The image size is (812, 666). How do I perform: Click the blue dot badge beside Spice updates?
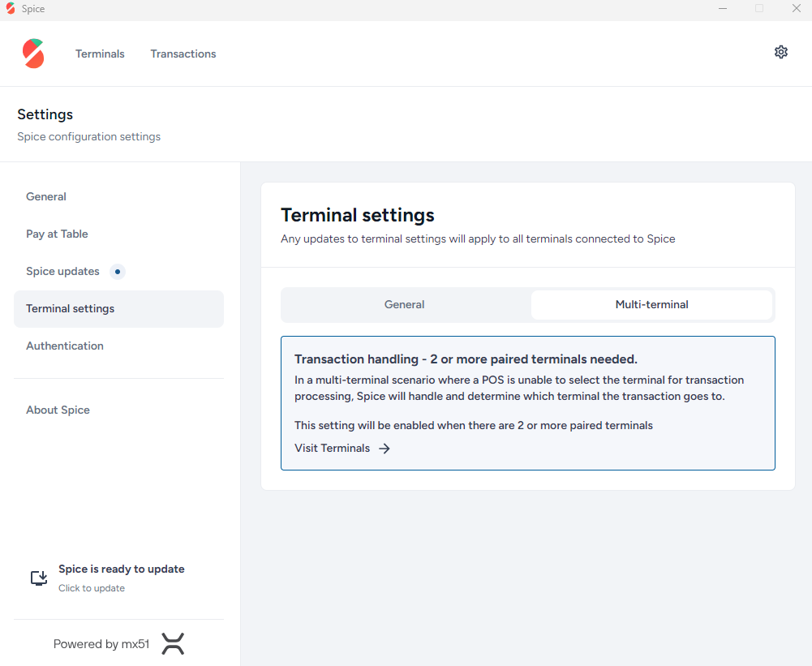[118, 272]
